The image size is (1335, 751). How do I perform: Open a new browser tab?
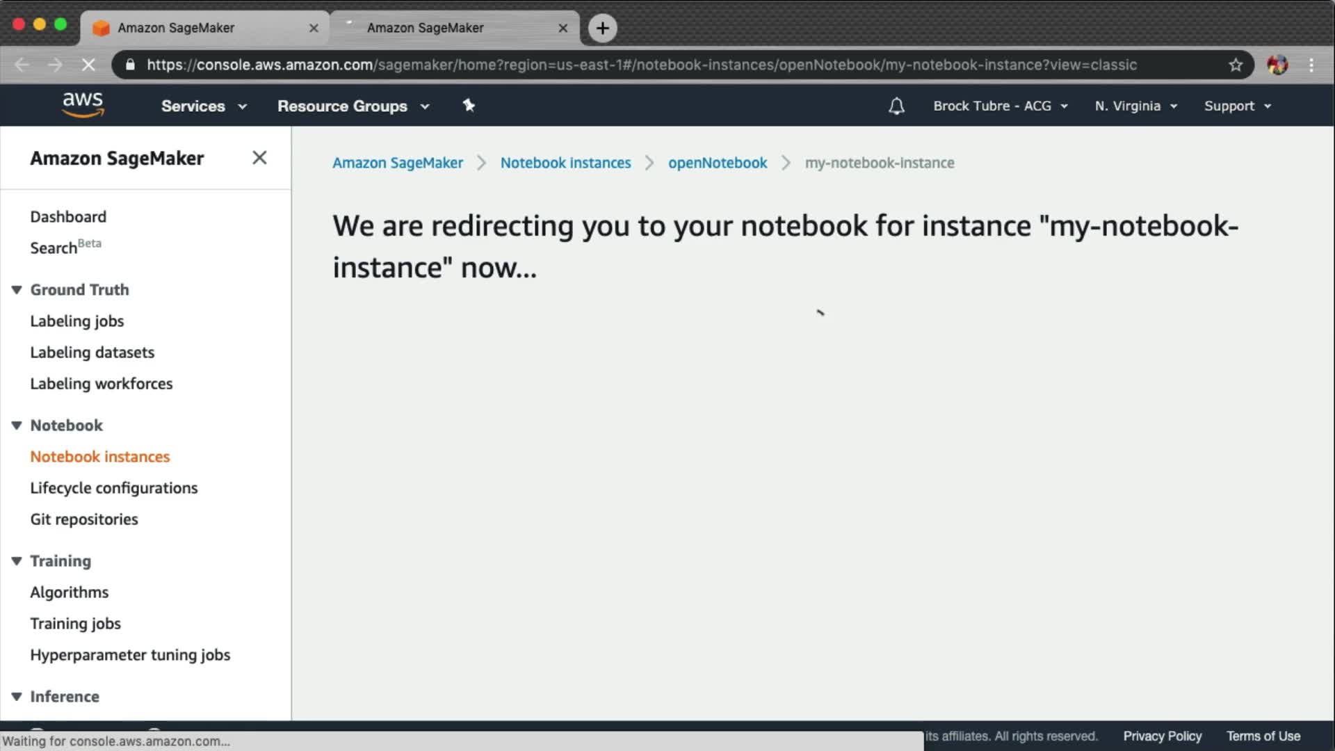pos(602,28)
